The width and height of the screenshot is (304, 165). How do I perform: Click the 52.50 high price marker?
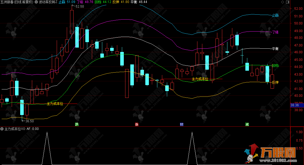click(79, 7)
